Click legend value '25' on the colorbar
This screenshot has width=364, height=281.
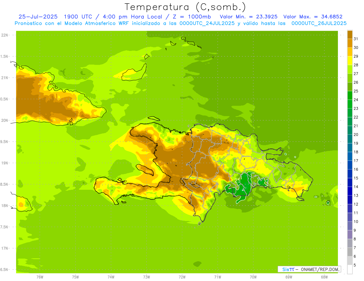point(356,91)
